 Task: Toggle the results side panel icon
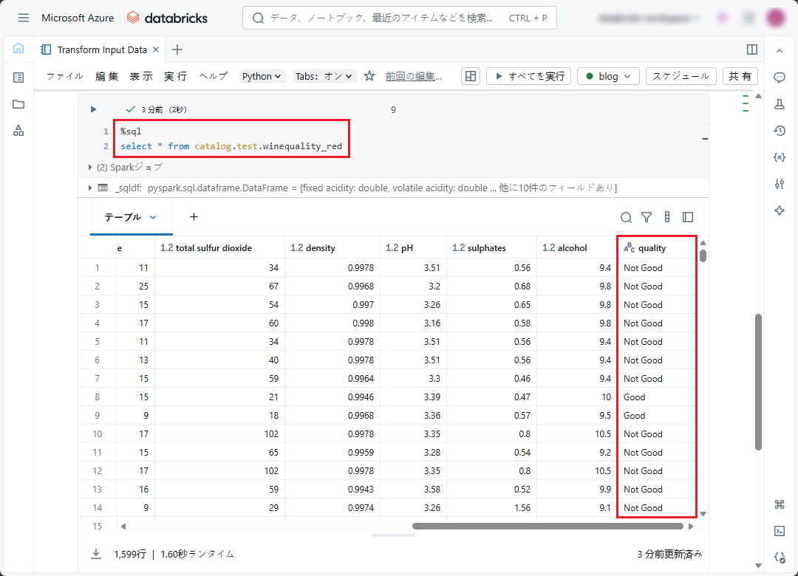point(688,217)
